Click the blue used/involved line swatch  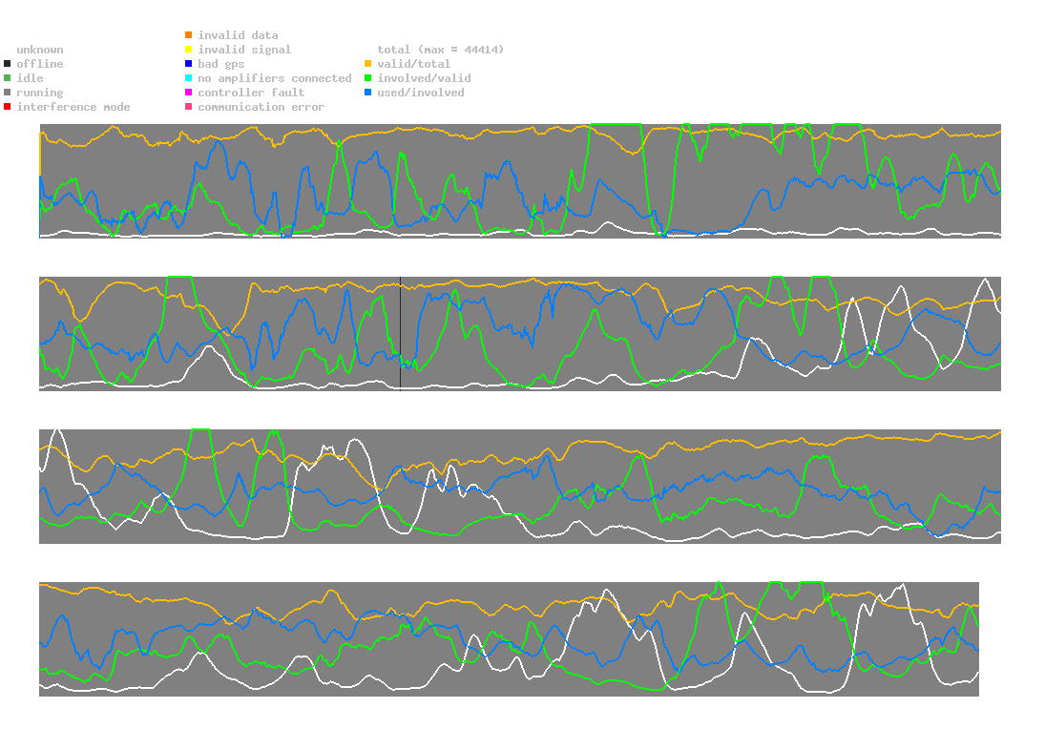368,93
